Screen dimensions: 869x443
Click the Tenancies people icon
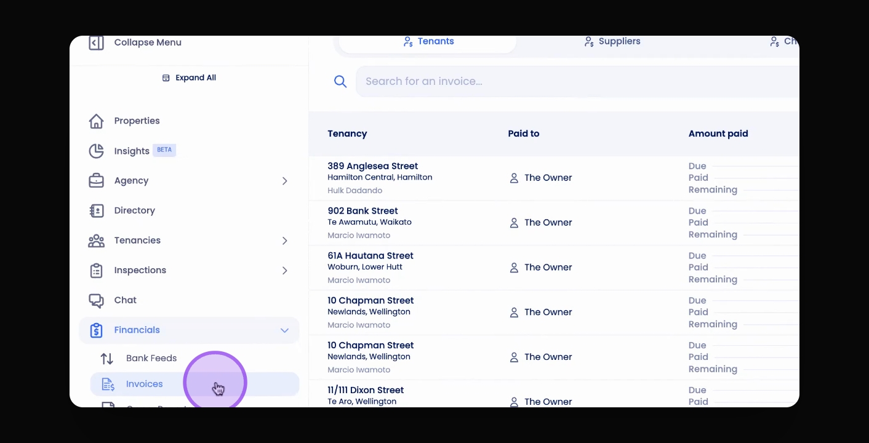tap(96, 241)
